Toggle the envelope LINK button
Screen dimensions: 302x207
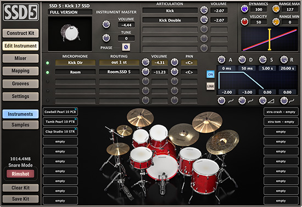pyautogui.click(x=210, y=86)
